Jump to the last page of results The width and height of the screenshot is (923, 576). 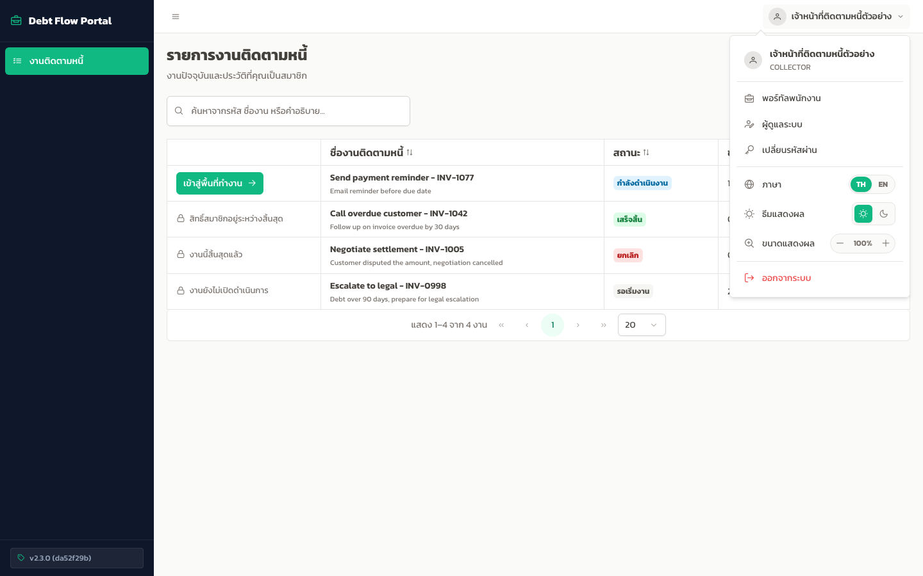coord(604,325)
